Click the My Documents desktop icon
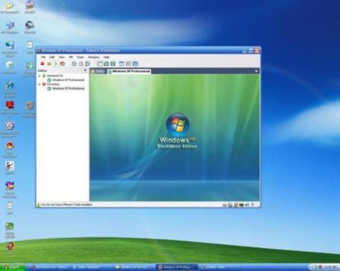 pyautogui.click(x=10, y=7)
